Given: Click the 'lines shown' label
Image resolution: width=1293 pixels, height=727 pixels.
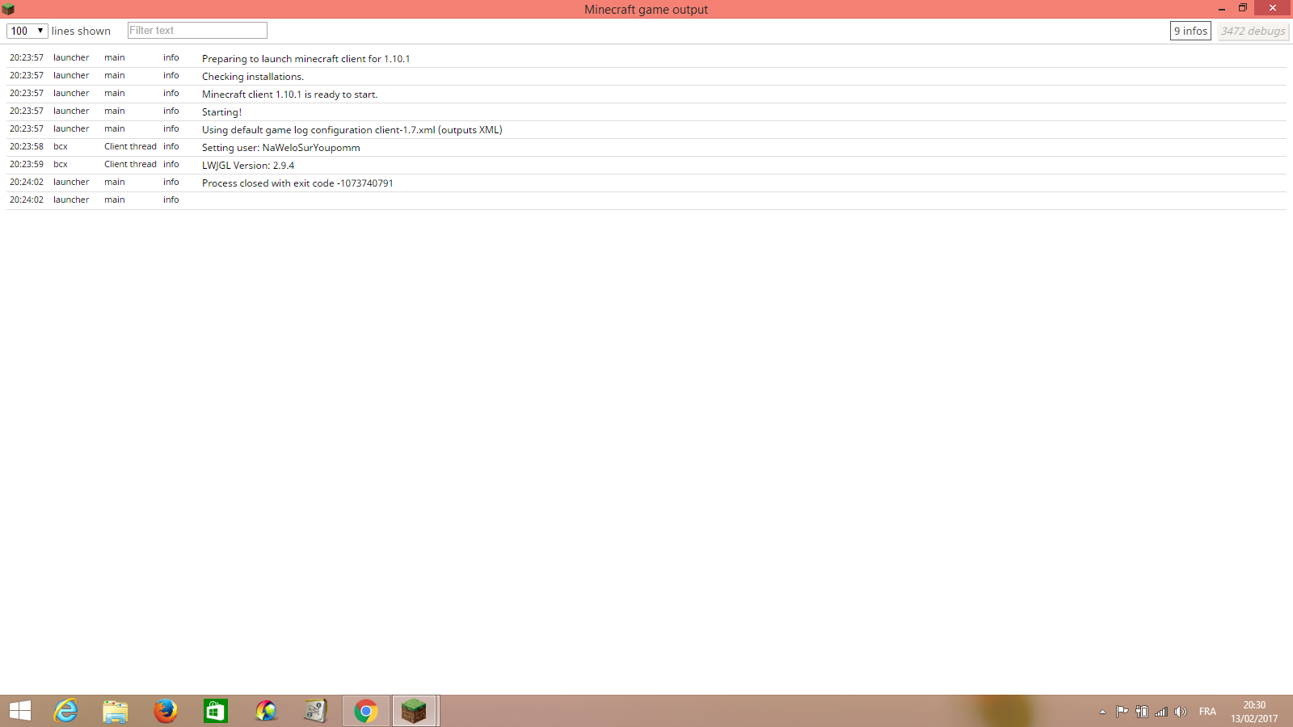Looking at the screenshot, I should 81,31.
